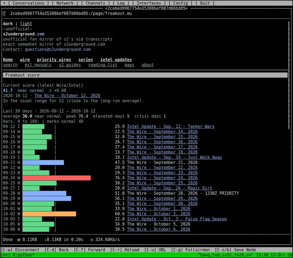This screenshot has width=293, height=258.
Task: Open the about link
Action: tap(147, 65)
